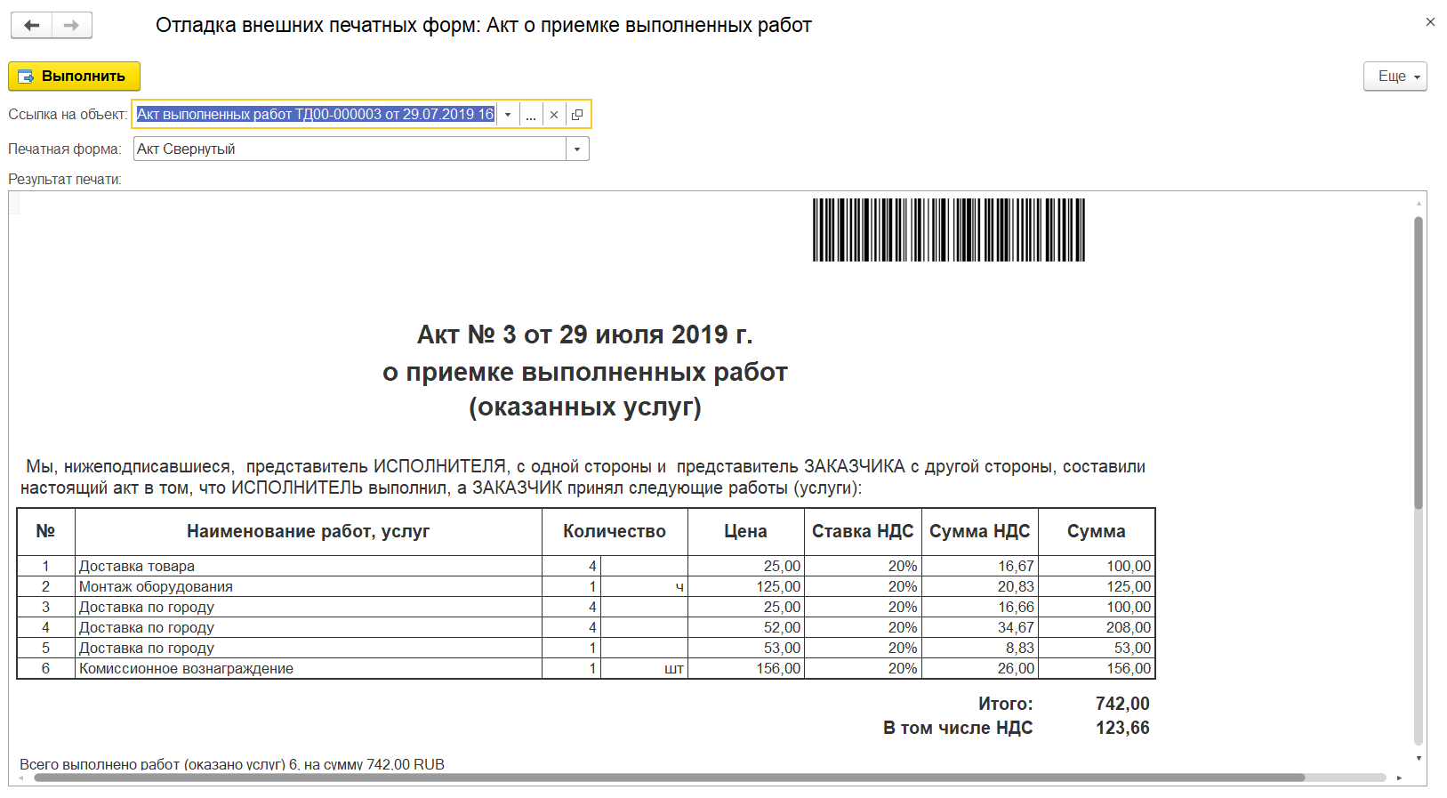
Task: Click the 'Количество' column header
Action: tap(615, 531)
